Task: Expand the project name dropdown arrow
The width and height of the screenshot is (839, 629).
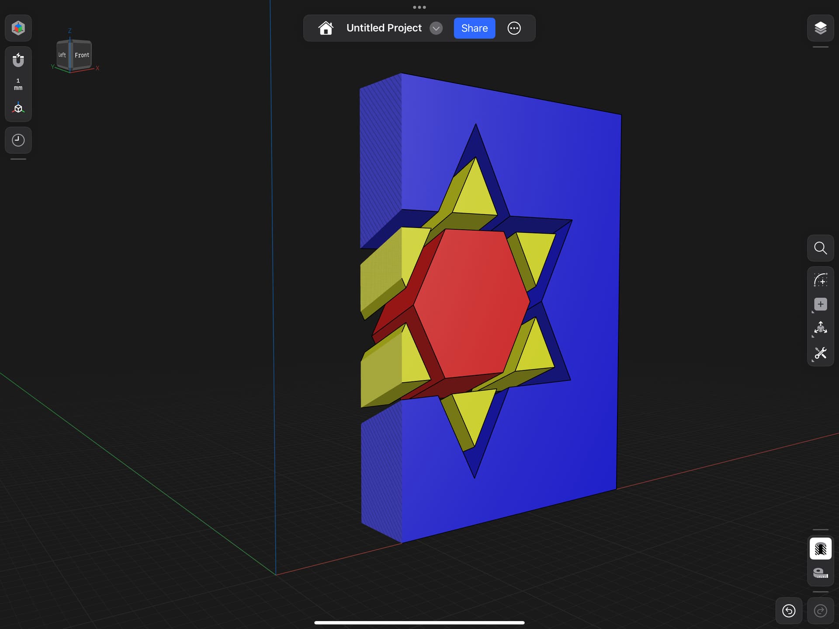Action: (x=436, y=28)
